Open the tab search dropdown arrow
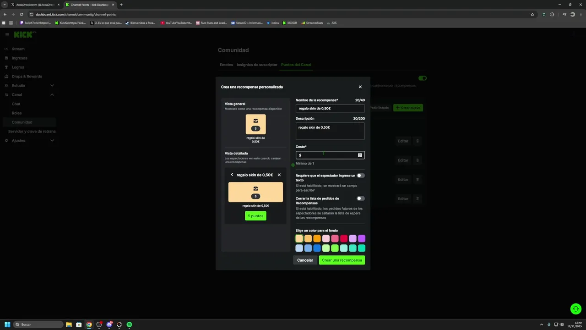This screenshot has width=586, height=330. tap(4, 5)
